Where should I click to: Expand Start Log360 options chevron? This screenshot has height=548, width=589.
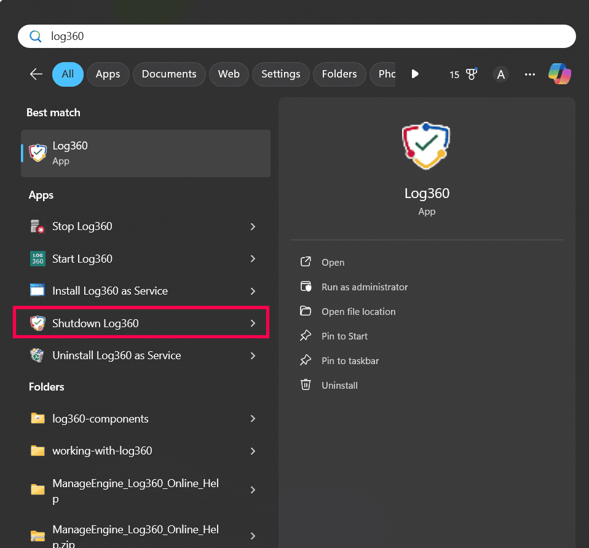(x=253, y=258)
